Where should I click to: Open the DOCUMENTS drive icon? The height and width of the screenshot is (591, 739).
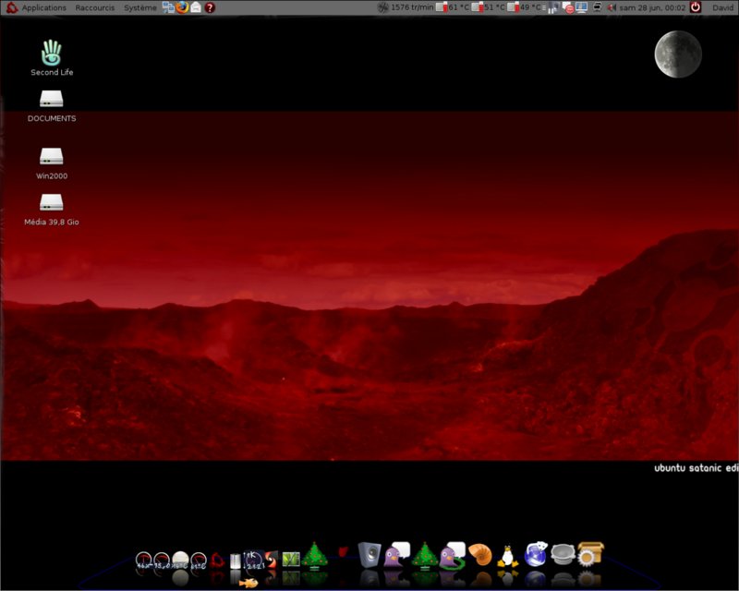coord(52,99)
